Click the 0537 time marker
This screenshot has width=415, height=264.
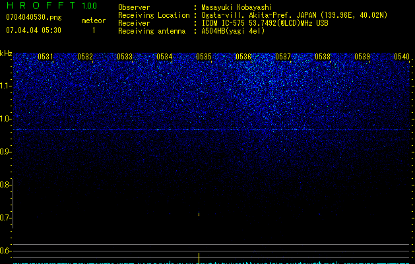(x=283, y=56)
